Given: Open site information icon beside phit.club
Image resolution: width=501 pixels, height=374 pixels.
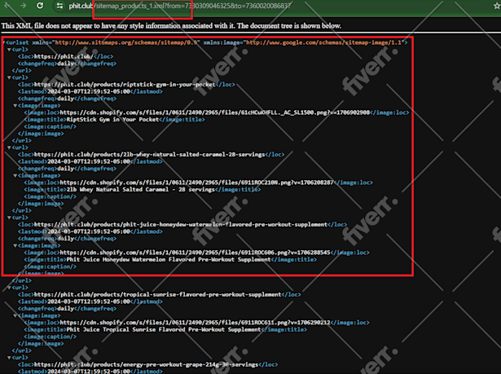Looking at the screenshot, I should coord(59,6).
